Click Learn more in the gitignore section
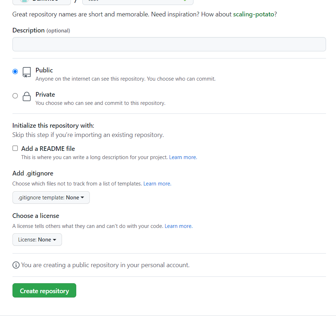 click(157, 183)
